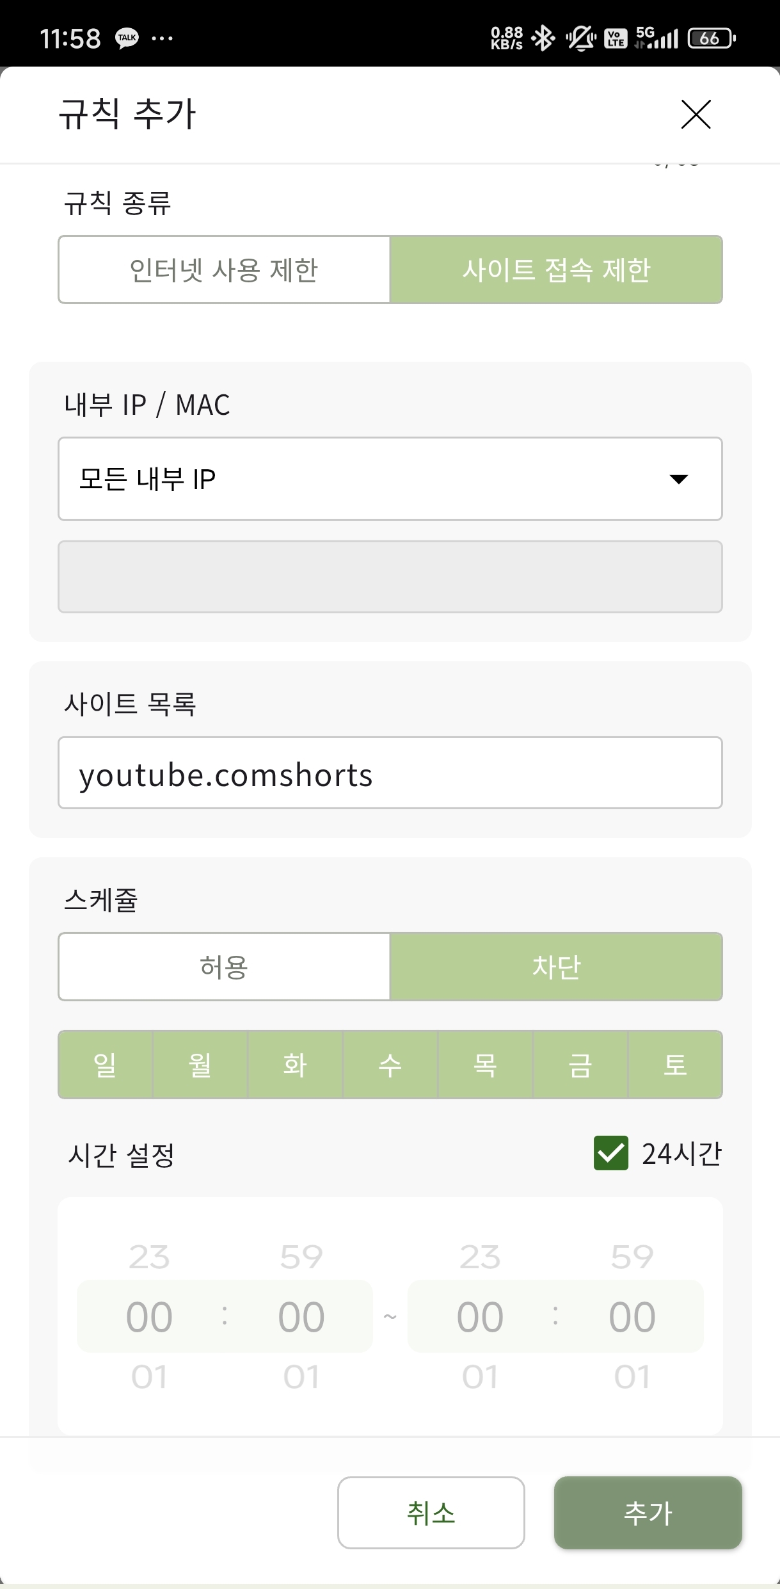
Task: Expand the 모든 내부 IP dropdown arrow
Action: point(678,479)
